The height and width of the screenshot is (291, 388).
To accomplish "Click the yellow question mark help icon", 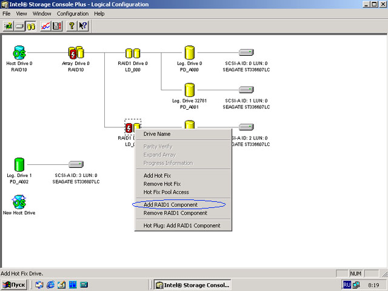I will 72,26.
